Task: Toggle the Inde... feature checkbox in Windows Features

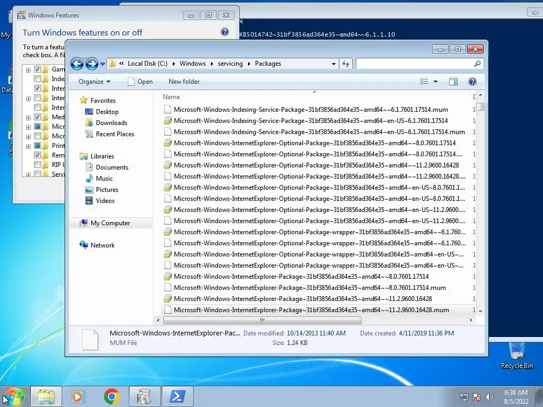Action: [x=38, y=79]
